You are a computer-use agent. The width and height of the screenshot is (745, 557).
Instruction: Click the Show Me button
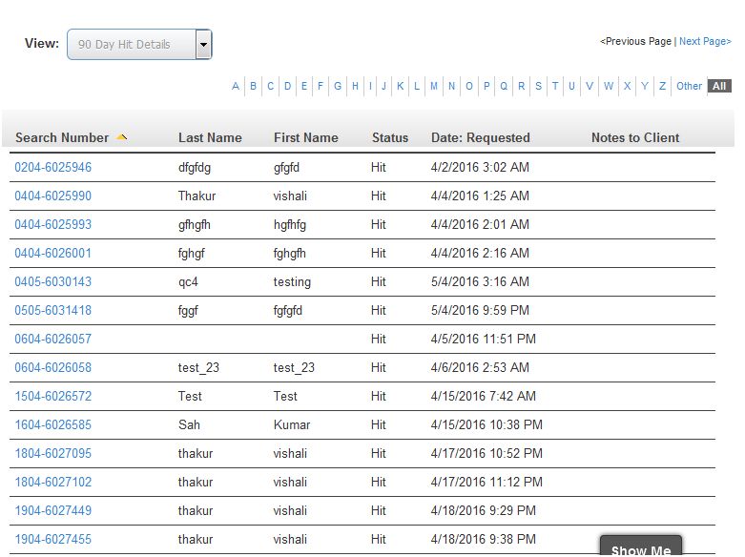pyautogui.click(x=641, y=547)
